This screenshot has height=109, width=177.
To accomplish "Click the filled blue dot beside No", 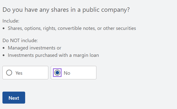I will pyautogui.click(x=57, y=73).
